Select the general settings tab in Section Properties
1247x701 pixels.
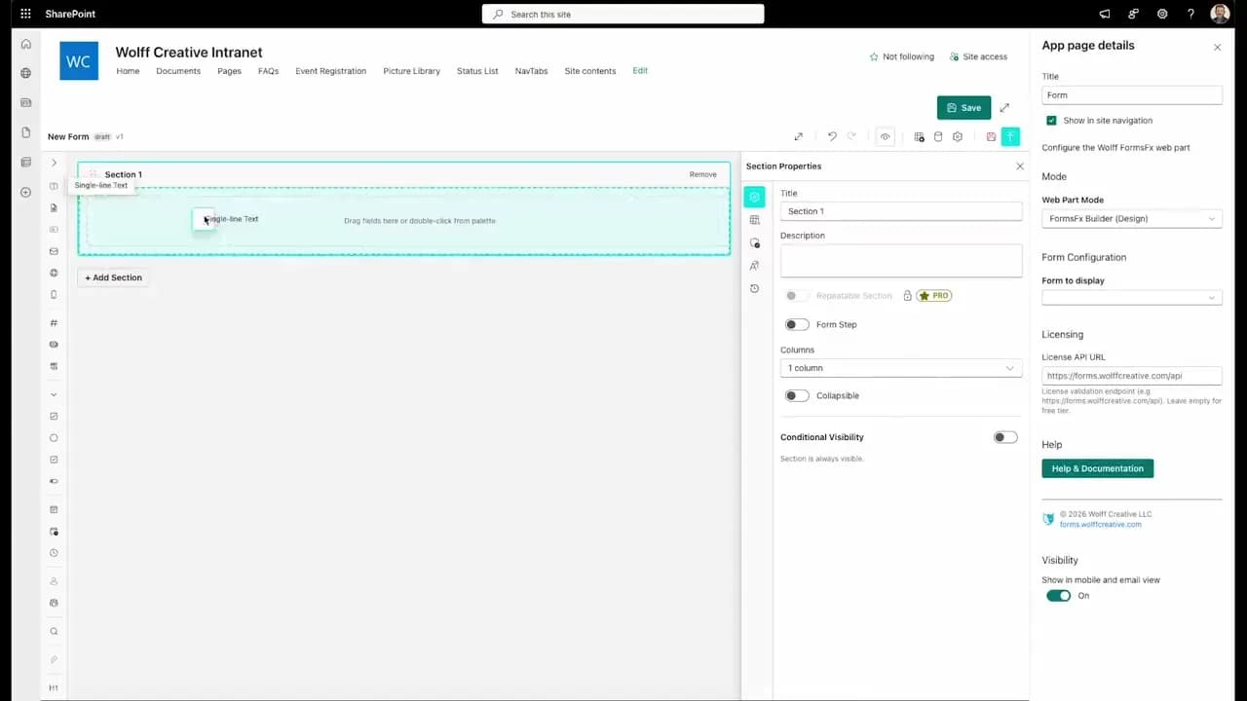tap(754, 197)
